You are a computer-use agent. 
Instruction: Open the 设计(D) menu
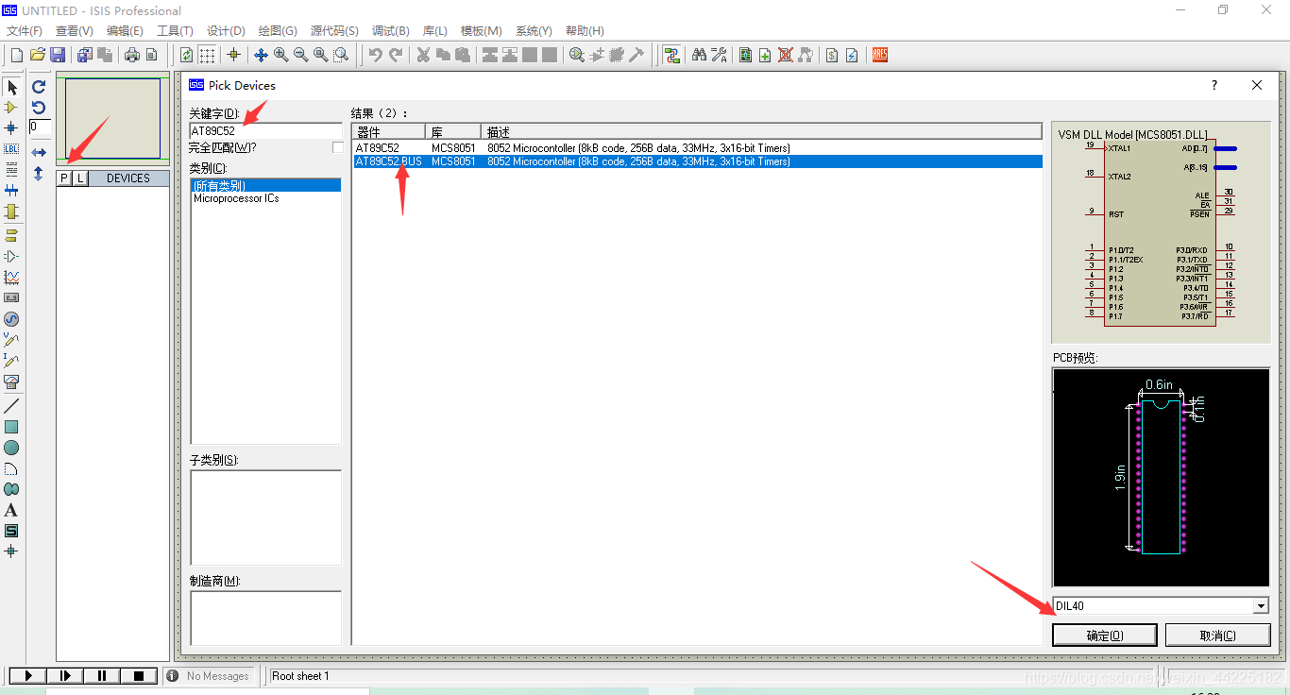pos(226,31)
